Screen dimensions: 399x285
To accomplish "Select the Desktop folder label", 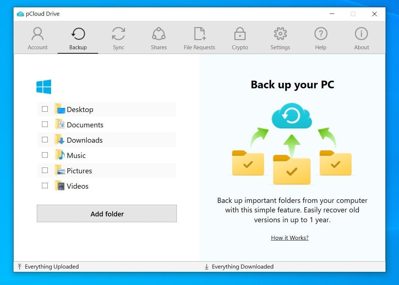I will click(80, 109).
